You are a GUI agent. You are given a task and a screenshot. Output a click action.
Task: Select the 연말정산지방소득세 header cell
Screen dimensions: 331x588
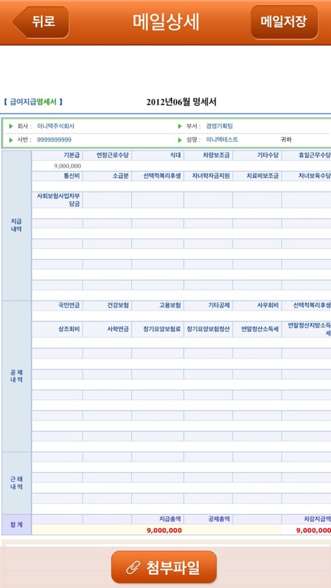tap(306, 329)
